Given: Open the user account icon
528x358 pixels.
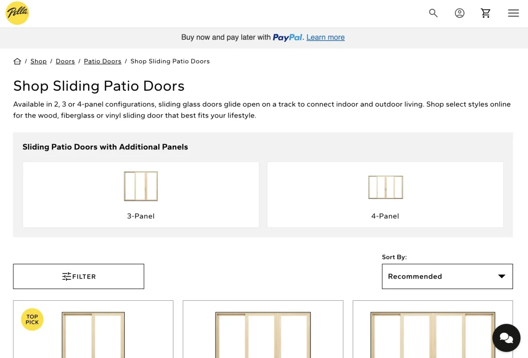Looking at the screenshot, I should coord(459,13).
